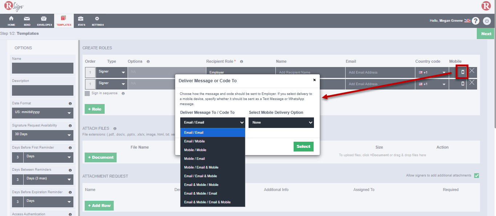Toggle Sign in sequence checkbox
Viewport: 496px width, 216px height.
(x=87, y=94)
